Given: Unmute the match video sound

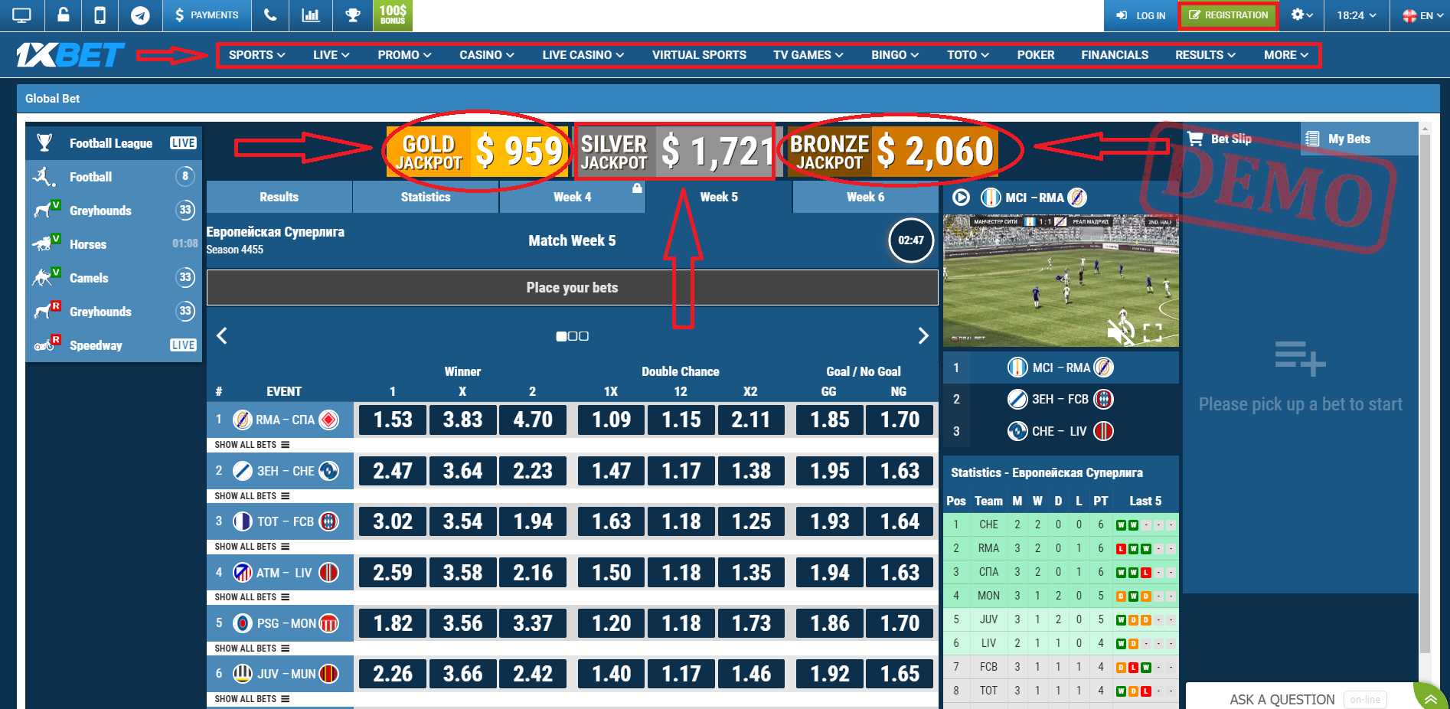Looking at the screenshot, I should tap(1121, 332).
